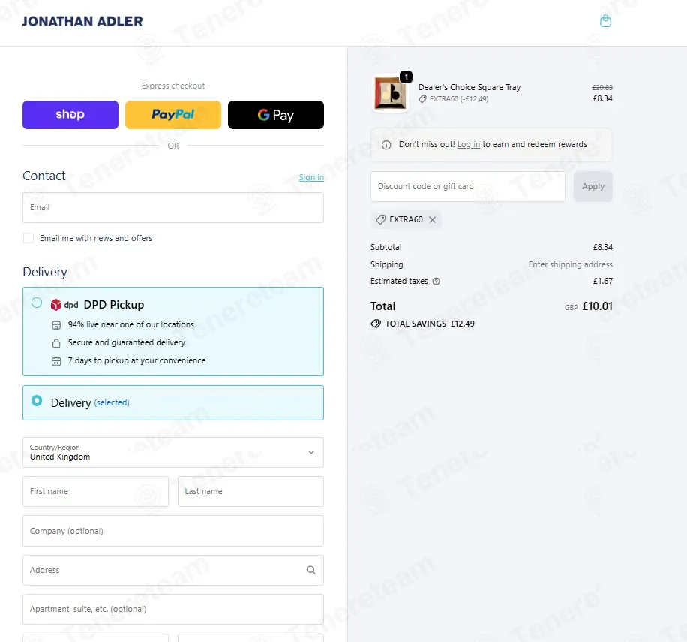Select the Delivery radio option
Image resolution: width=687 pixels, height=642 pixels.
click(37, 401)
